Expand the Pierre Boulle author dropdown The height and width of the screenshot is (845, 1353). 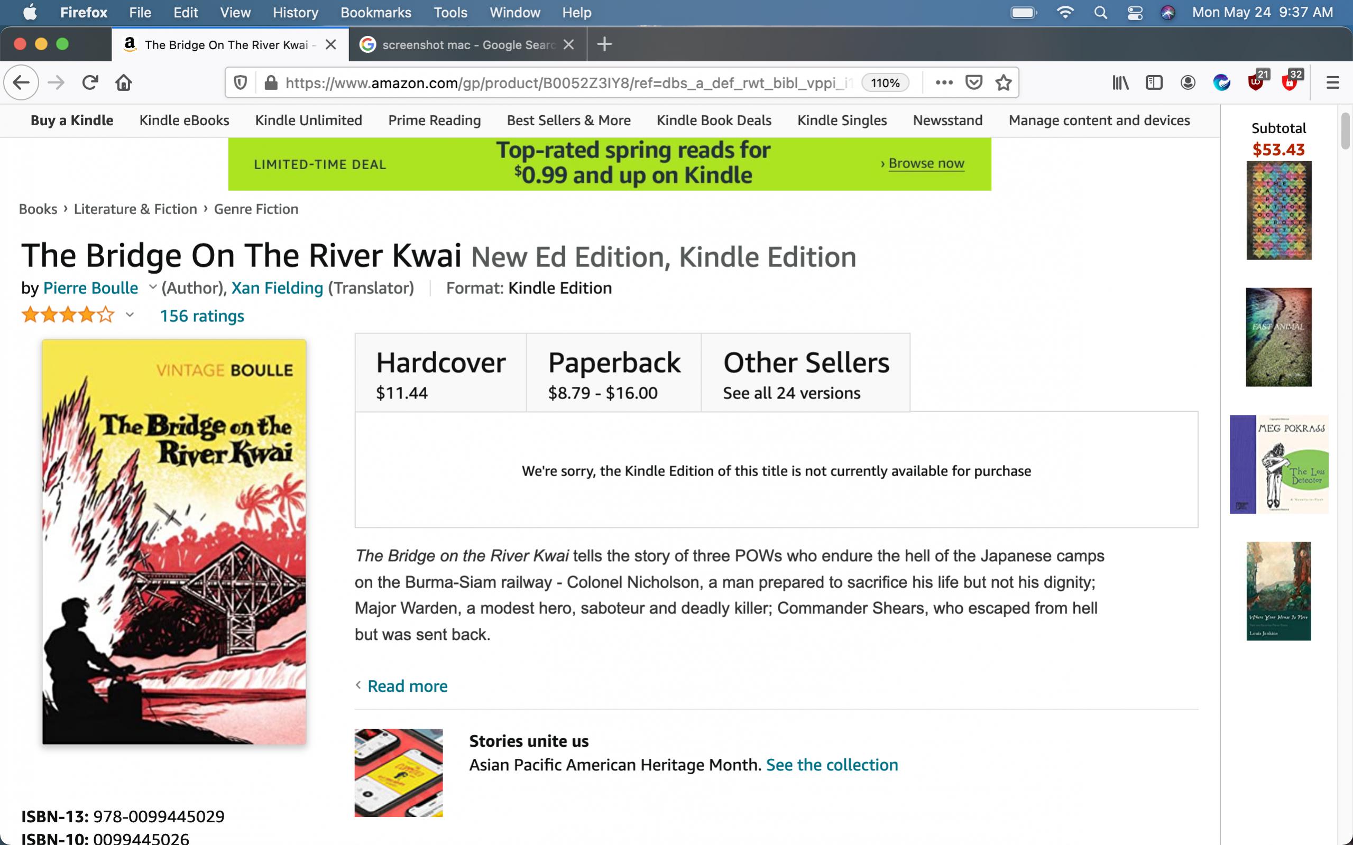pos(152,287)
